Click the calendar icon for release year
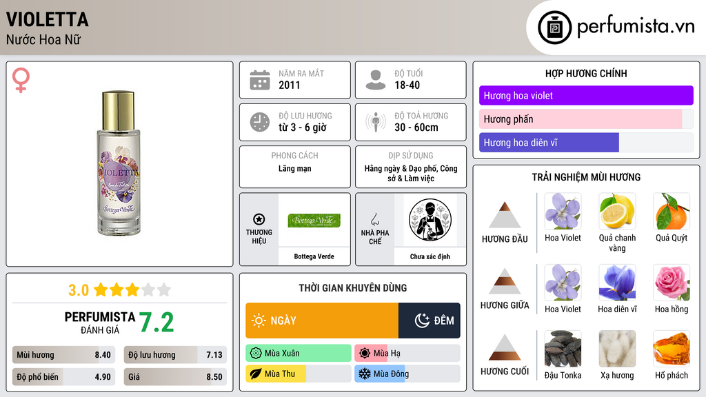Viewport: 706px width, 397px height. [x=260, y=80]
